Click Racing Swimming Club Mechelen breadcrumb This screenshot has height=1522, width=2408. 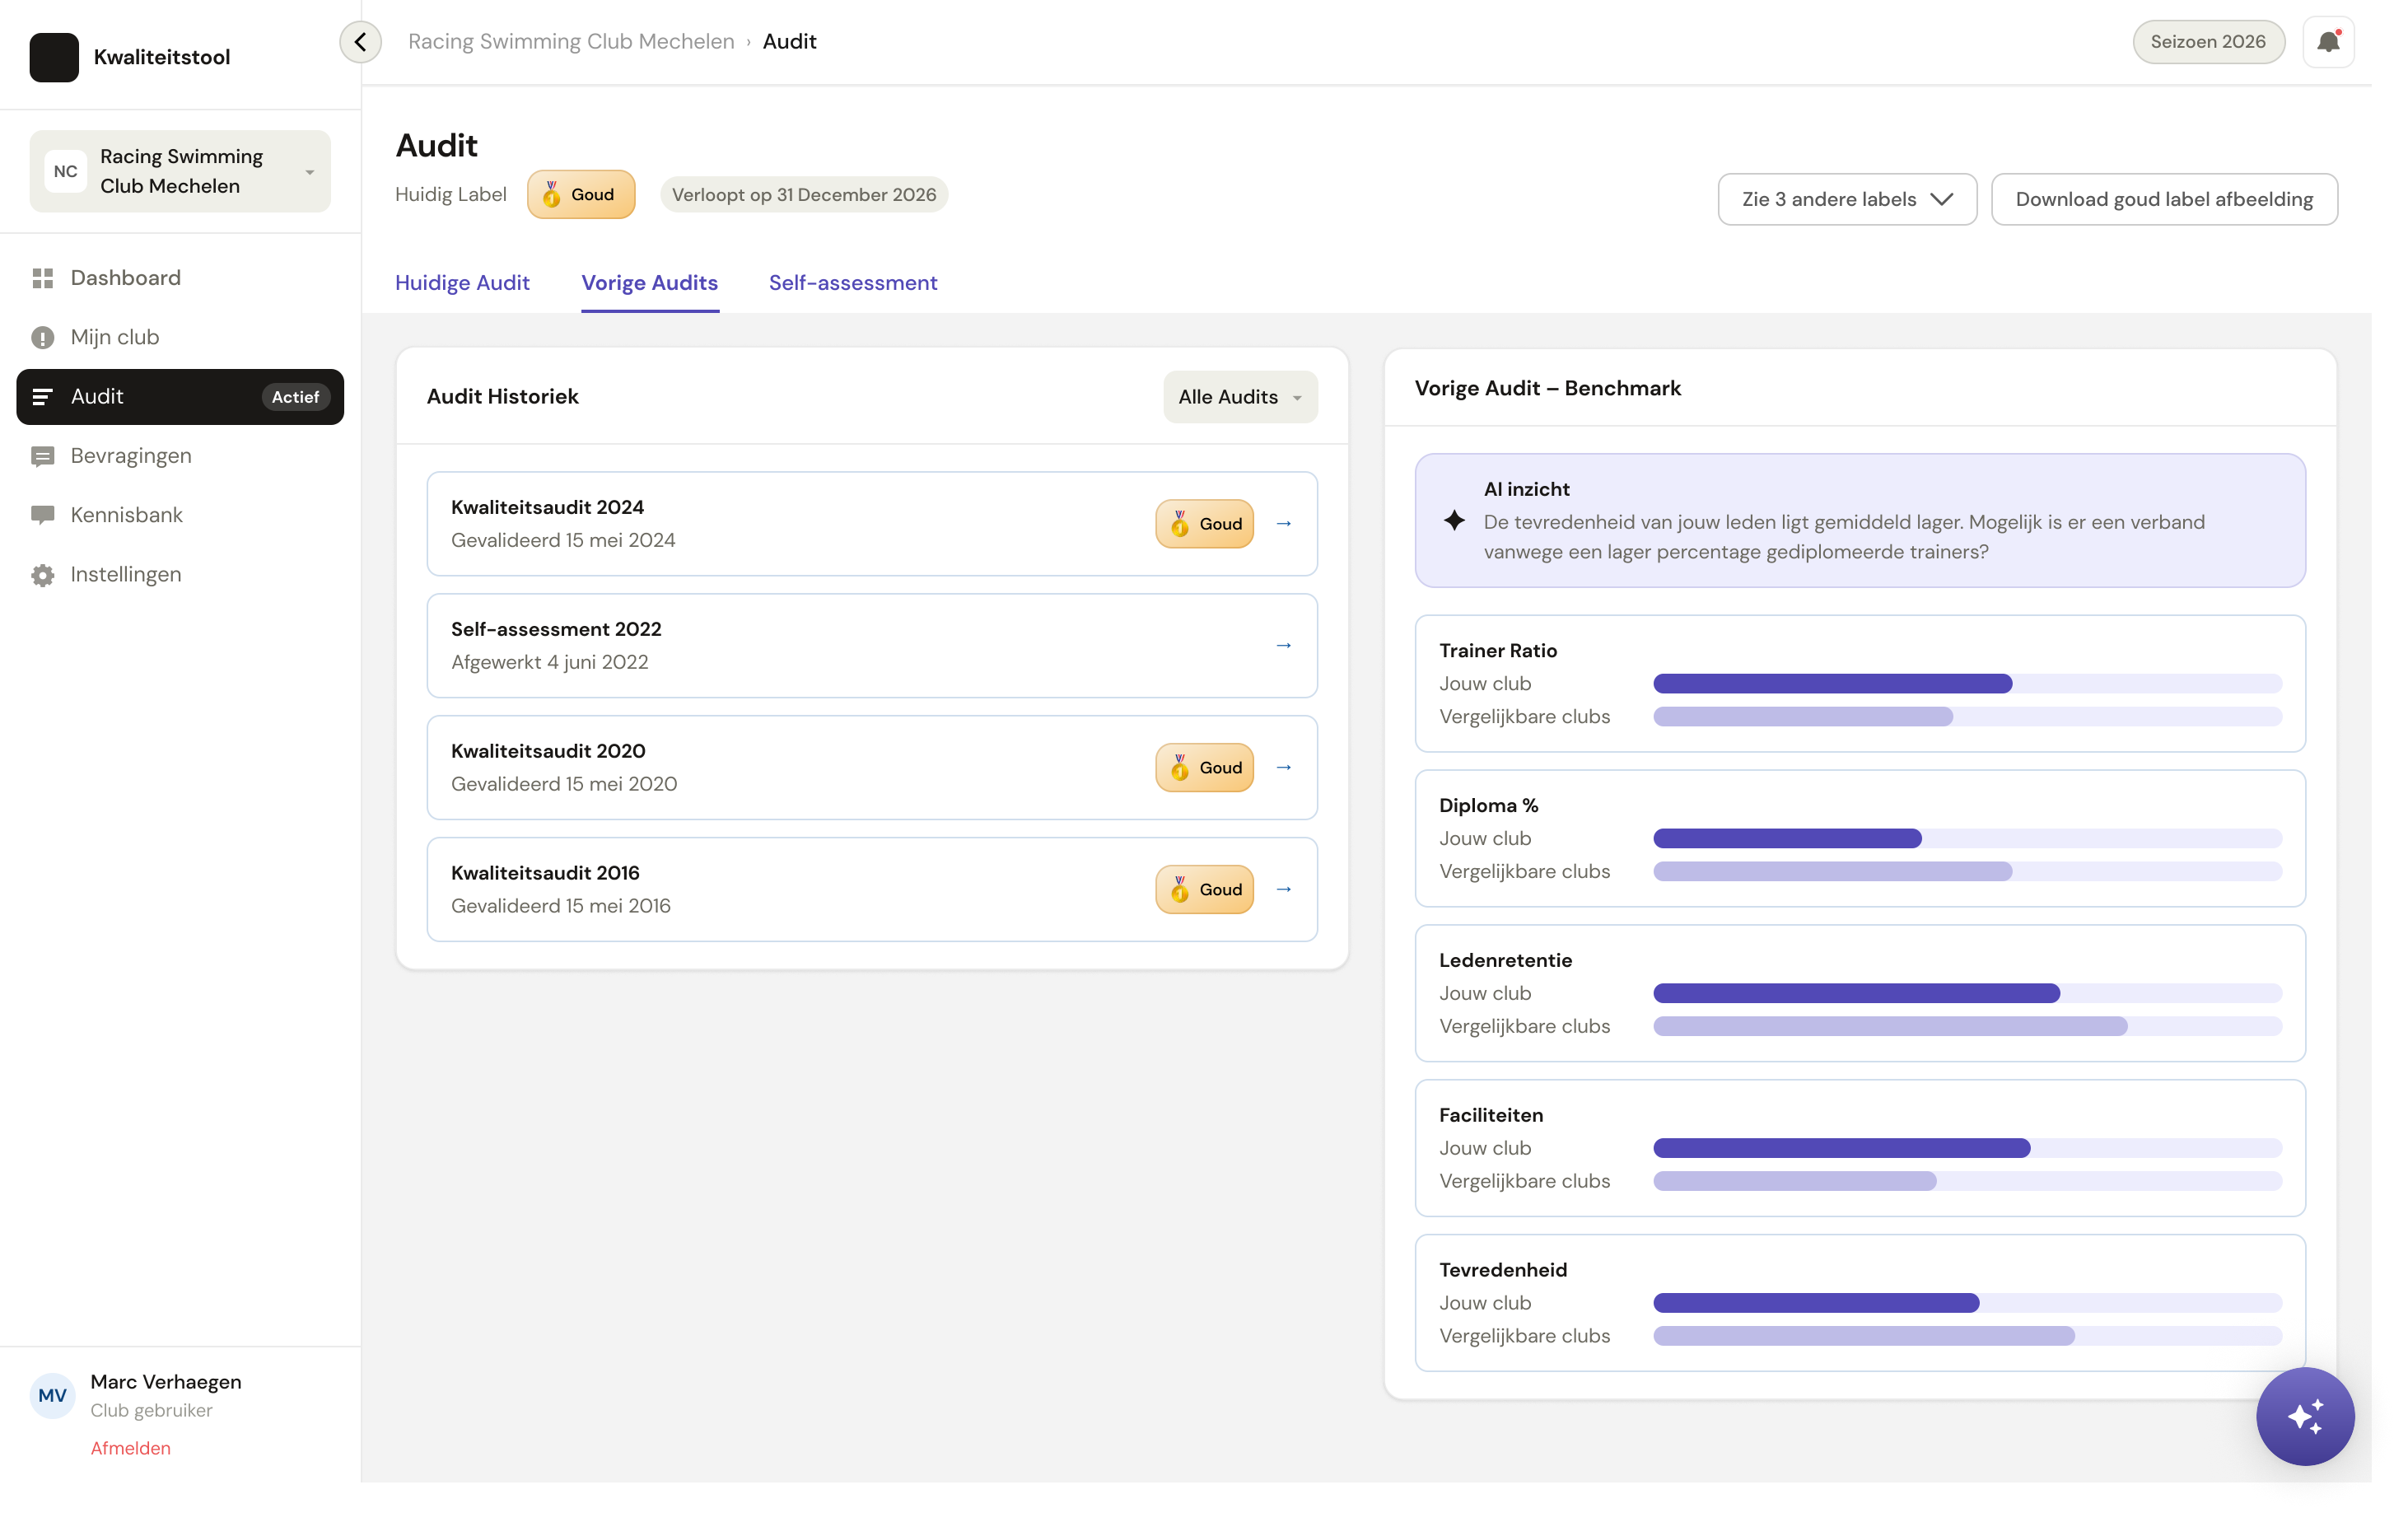(x=571, y=41)
